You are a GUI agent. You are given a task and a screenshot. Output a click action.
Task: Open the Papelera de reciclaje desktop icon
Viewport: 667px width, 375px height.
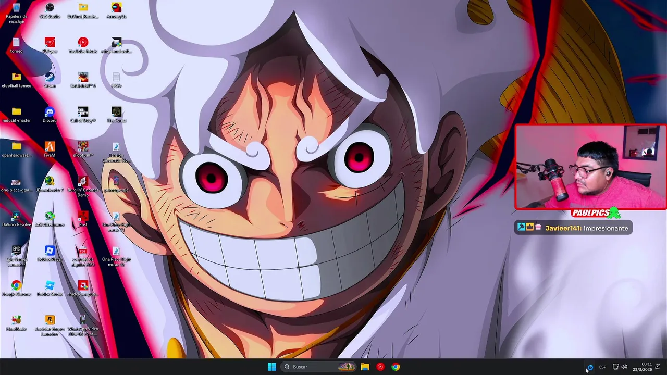(x=16, y=13)
